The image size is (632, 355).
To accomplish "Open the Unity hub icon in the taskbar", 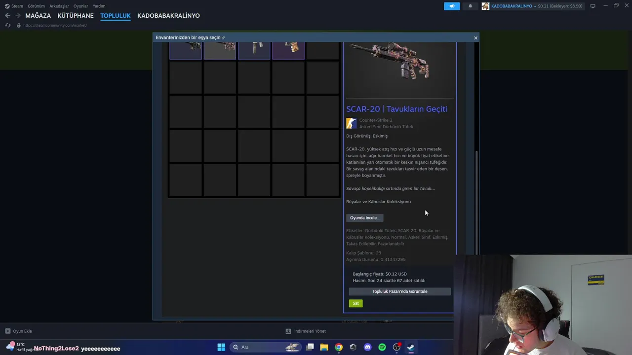I will (x=353, y=347).
